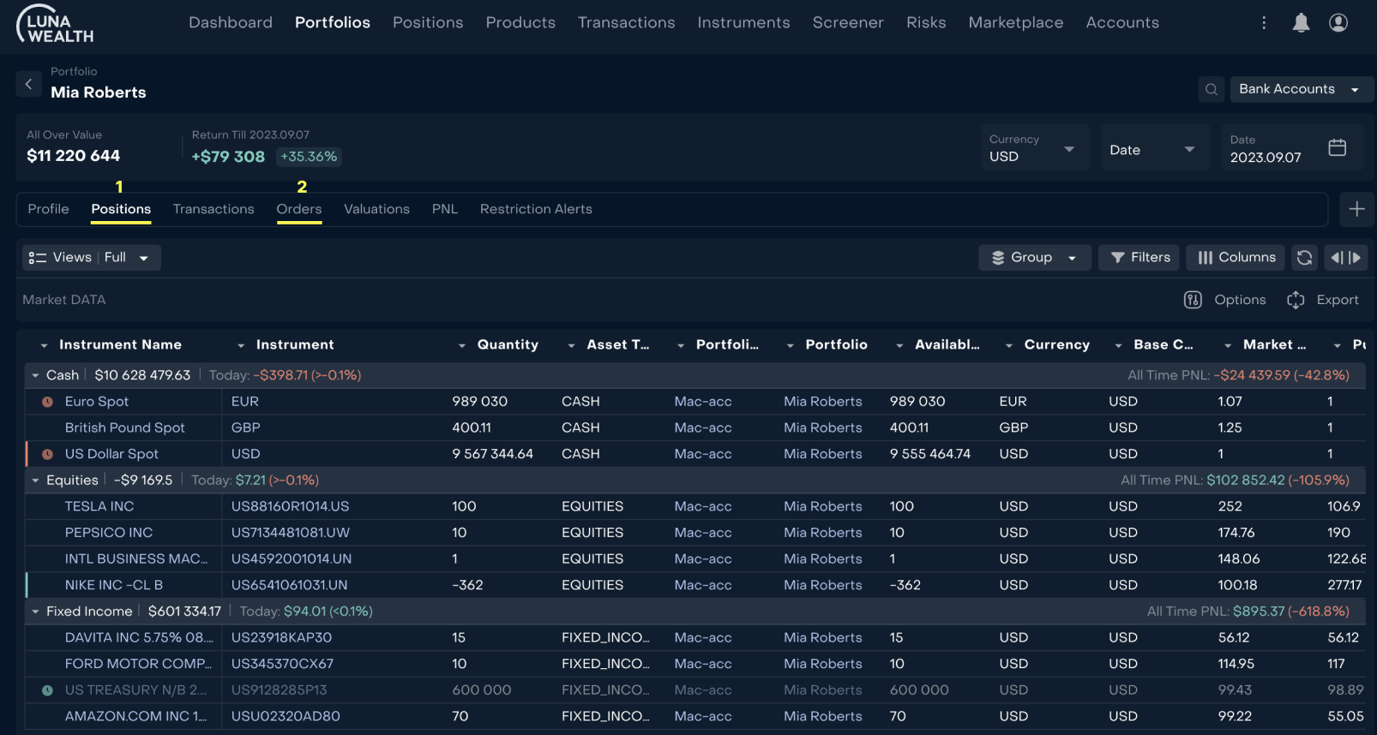The height and width of the screenshot is (735, 1377).
Task: Switch to the Valuations tab
Action: tap(376, 209)
